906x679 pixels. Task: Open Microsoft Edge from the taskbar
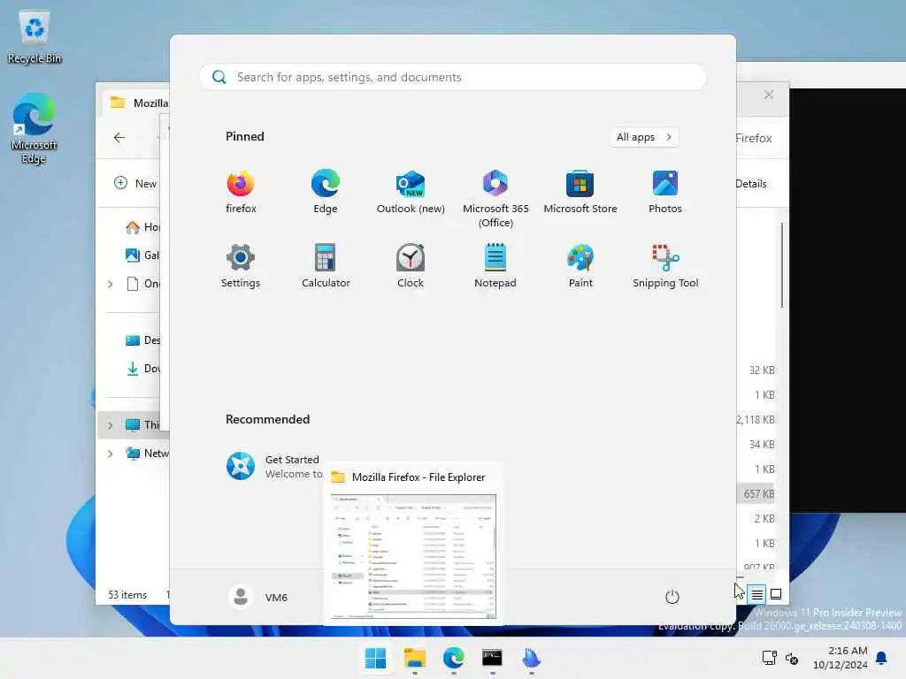pyautogui.click(x=454, y=658)
